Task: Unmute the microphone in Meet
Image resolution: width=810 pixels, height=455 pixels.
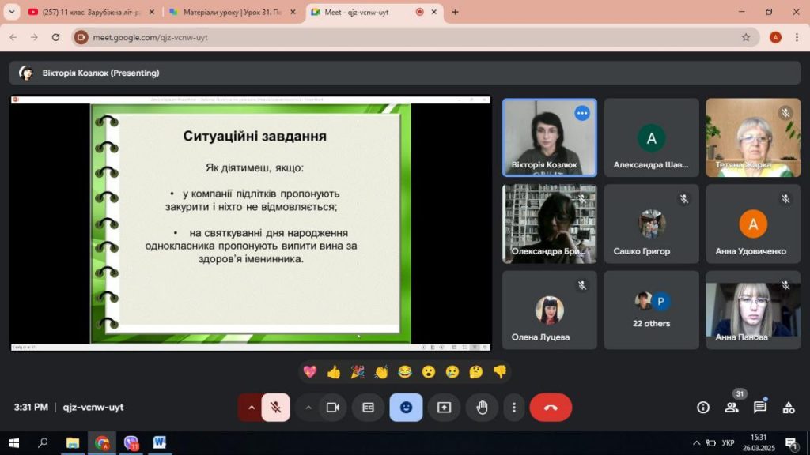Action: pos(275,408)
